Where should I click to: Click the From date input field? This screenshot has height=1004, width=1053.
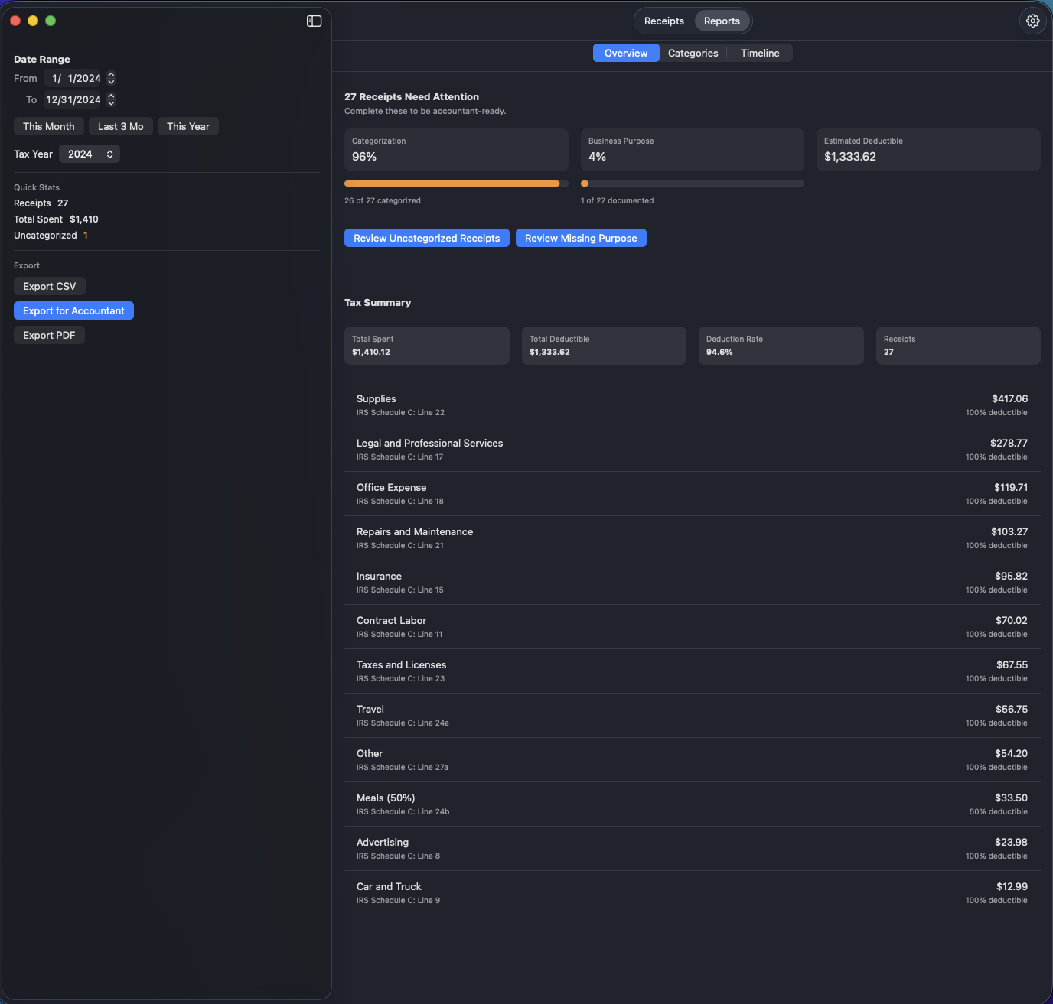coord(75,78)
